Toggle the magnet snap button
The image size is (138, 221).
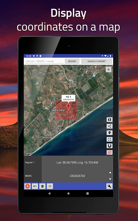(109, 146)
